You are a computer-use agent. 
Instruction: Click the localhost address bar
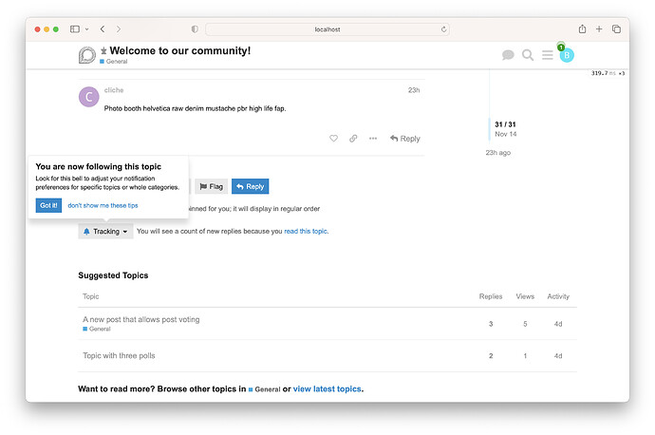click(x=327, y=29)
